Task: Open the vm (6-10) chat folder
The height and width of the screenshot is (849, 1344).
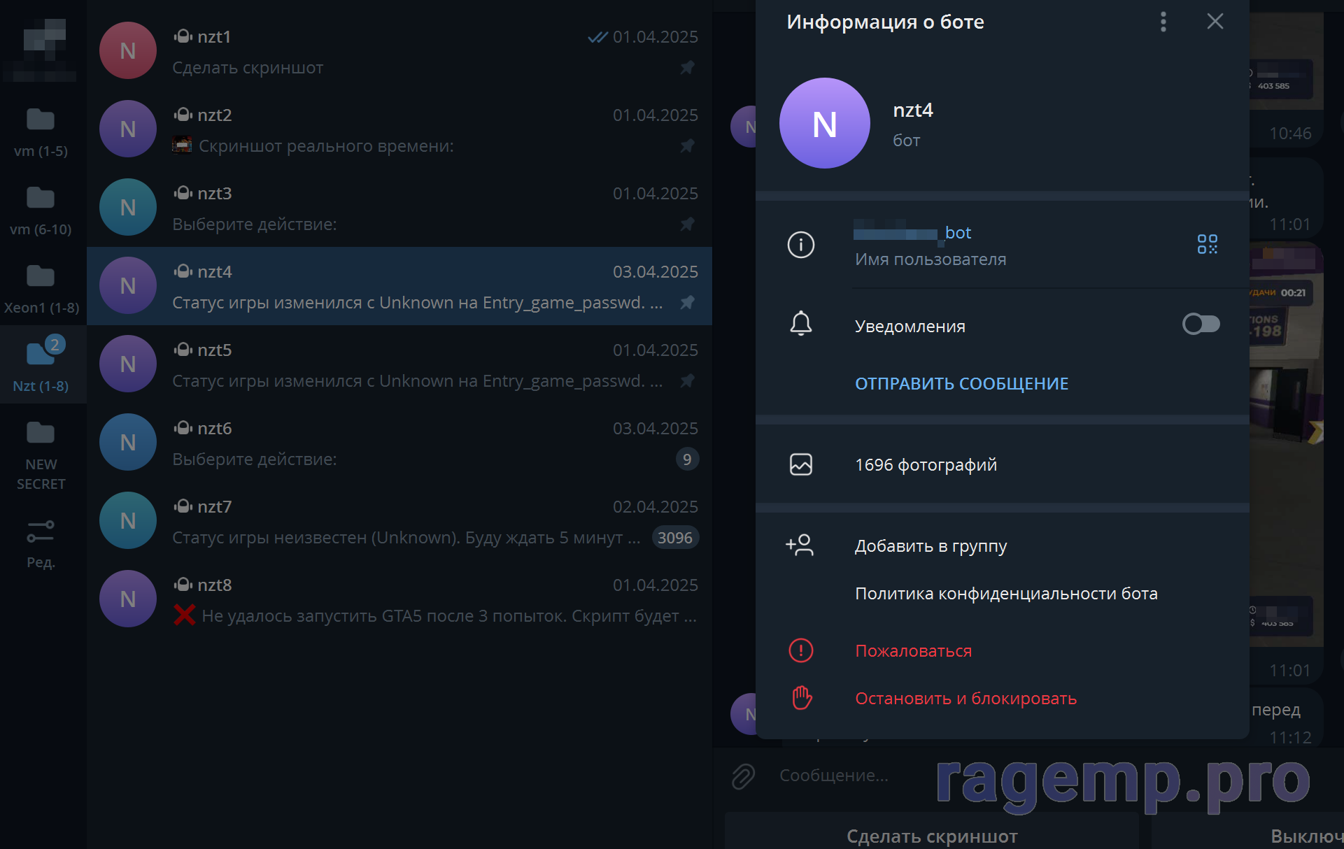Action: point(41,208)
